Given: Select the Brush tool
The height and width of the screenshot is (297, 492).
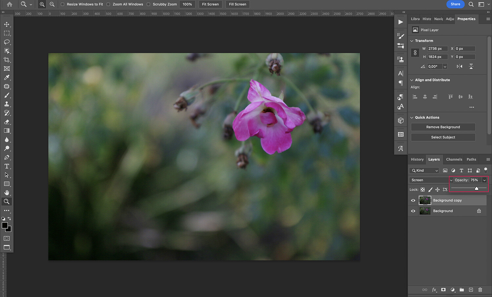Looking at the screenshot, I should (x=7, y=95).
